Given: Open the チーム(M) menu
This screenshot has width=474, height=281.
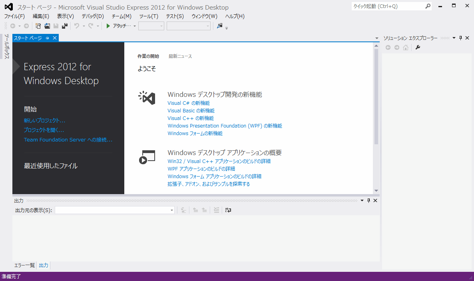Looking at the screenshot, I should click(x=121, y=16).
